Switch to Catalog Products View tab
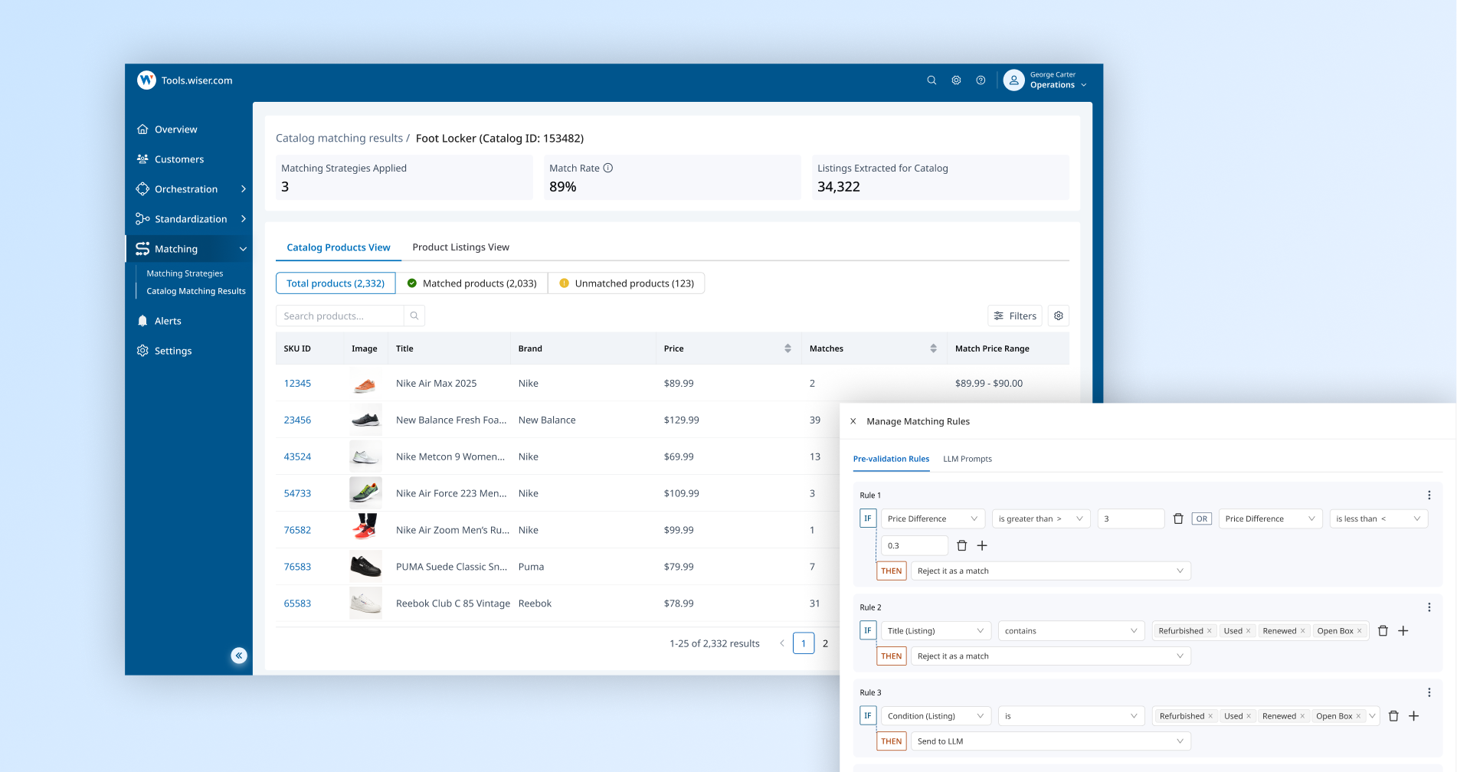 pos(339,247)
